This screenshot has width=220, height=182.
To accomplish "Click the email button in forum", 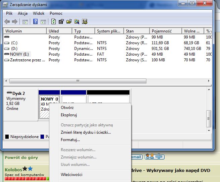I will pyautogui.click(x=137, y=157).
